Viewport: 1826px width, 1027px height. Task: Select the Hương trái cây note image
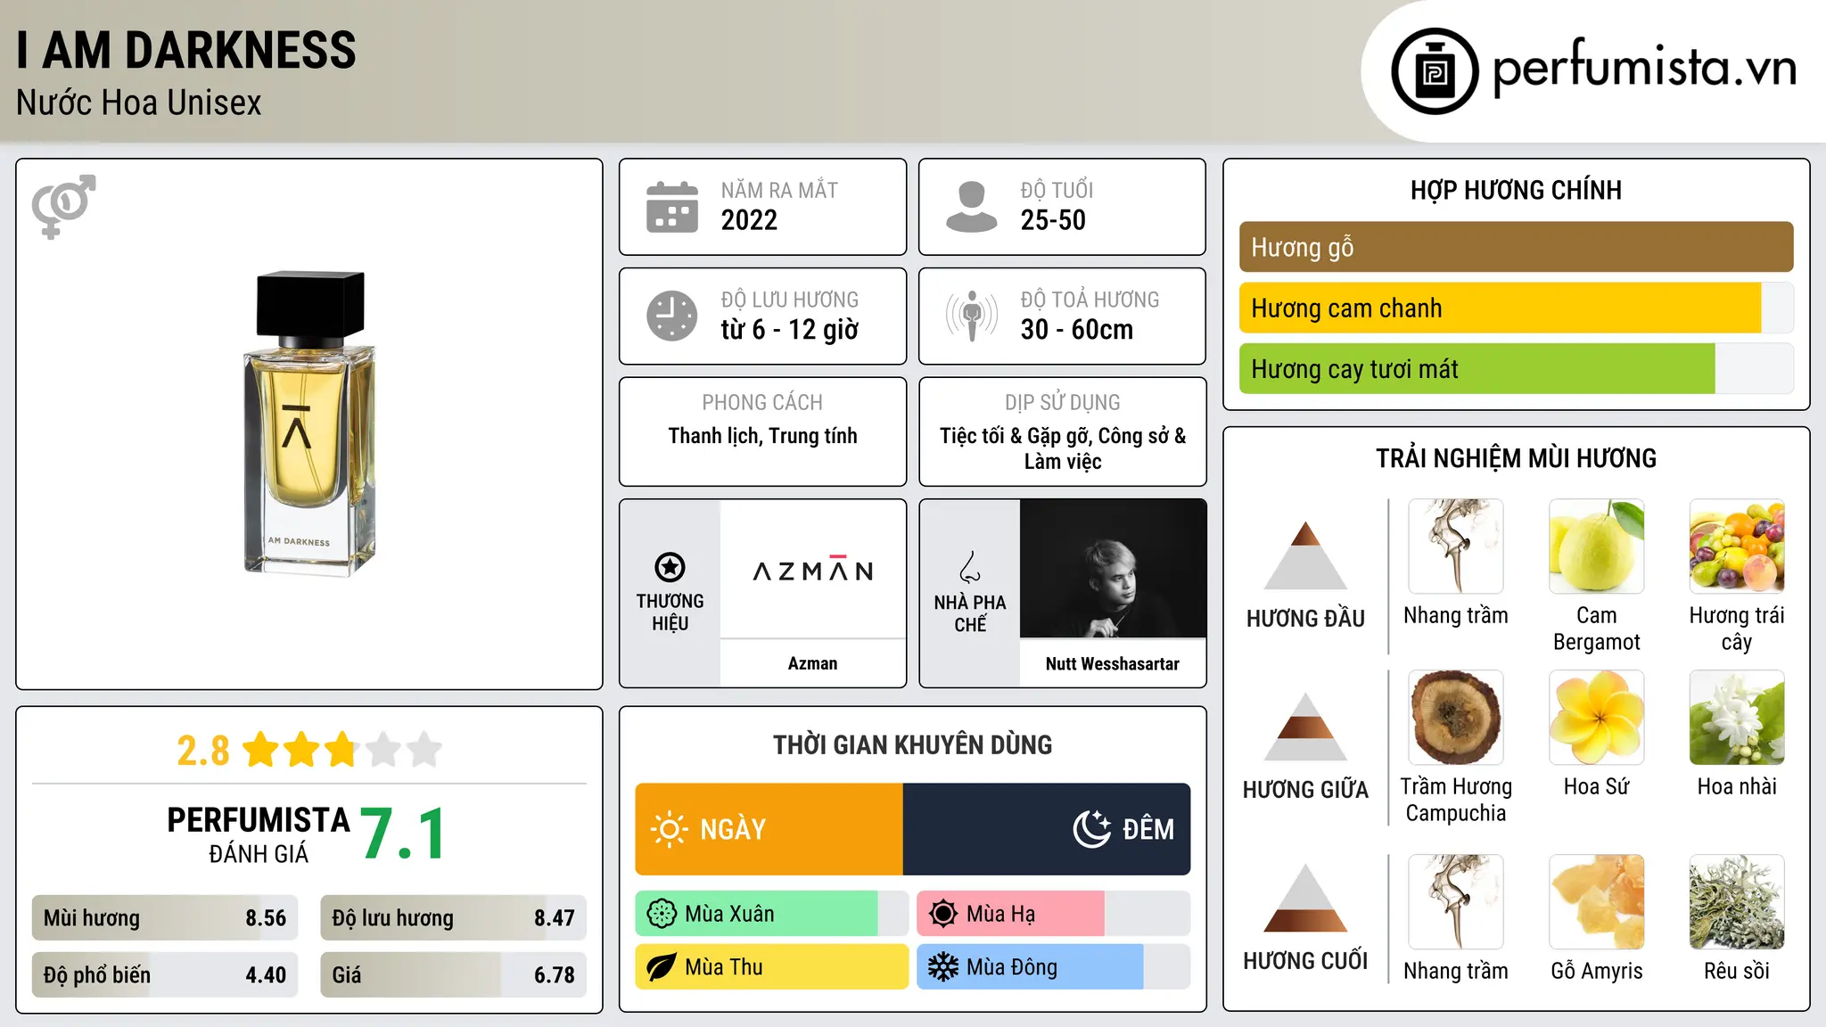(1737, 546)
